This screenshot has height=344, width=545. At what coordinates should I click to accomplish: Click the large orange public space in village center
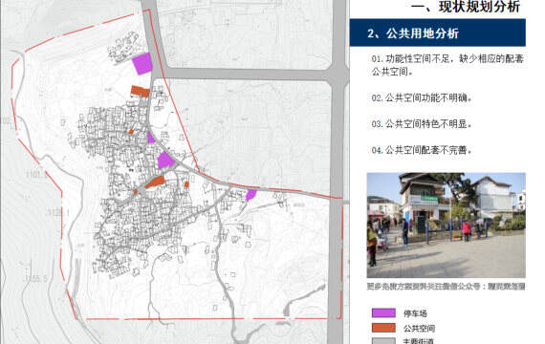tap(155, 183)
